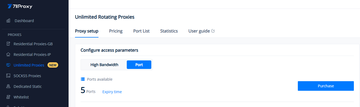Open Dashboard from the sidebar
The height and width of the screenshot is (107, 360).
pos(24,21)
